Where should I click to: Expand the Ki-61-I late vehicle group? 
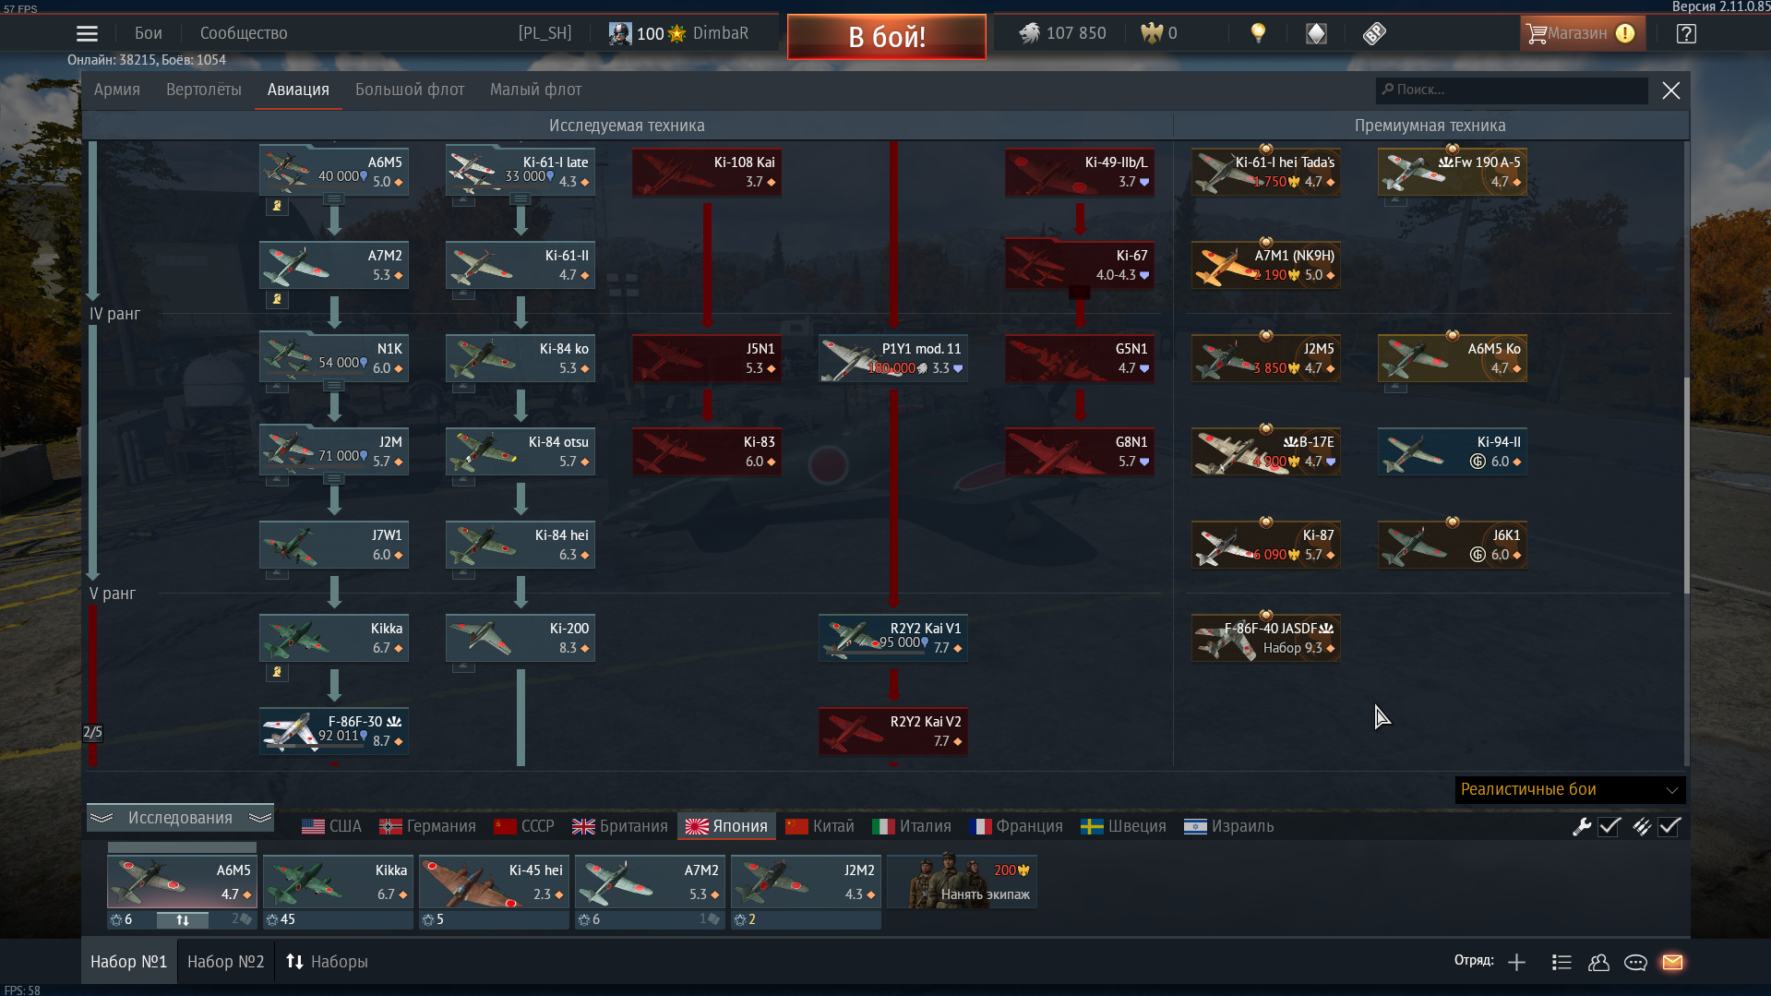point(521,199)
